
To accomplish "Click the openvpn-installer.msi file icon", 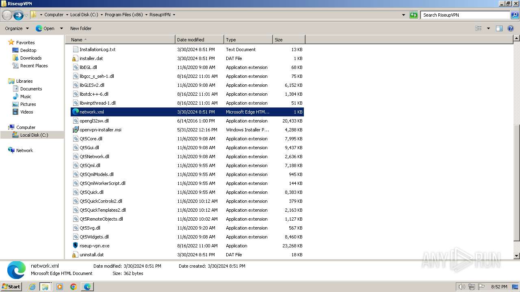I will (75, 130).
